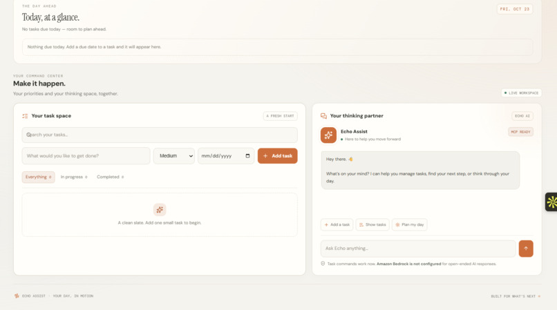Click the ECHO ASSIST · YOUR DAY, IN MOTION footer text
This screenshot has height=310, width=557.
pyautogui.click(x=57, y=296)
